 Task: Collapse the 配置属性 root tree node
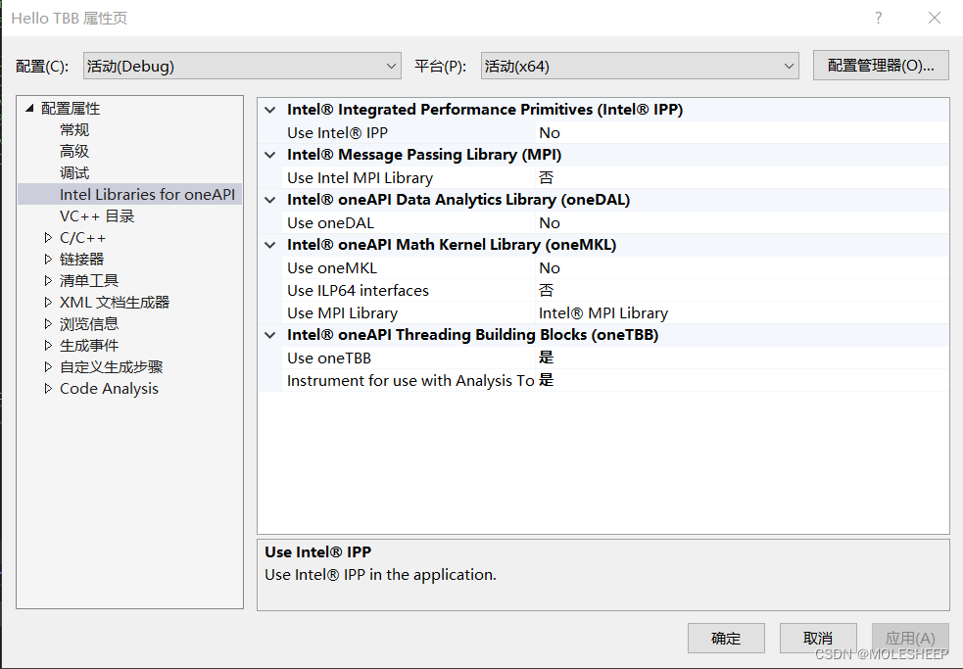click(x=29, y=108)
